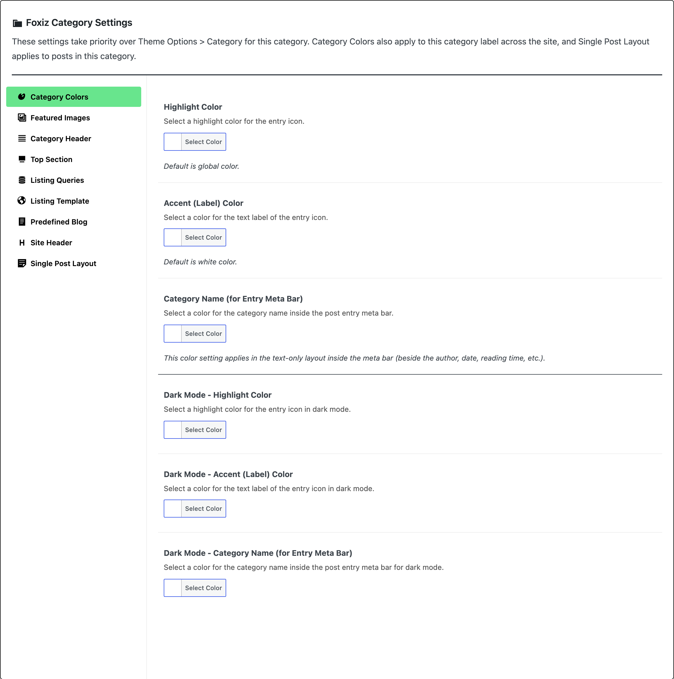Image resolution: width=674 pixels, height=679 pixels.
Task: Click the 'Dark Mode - Highlight Color' heading
Action: 217,395
